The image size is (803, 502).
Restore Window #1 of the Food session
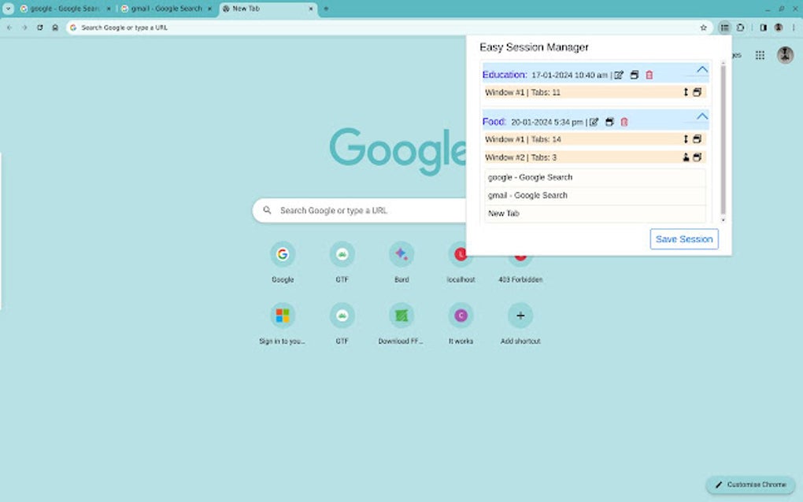(696, 138)
